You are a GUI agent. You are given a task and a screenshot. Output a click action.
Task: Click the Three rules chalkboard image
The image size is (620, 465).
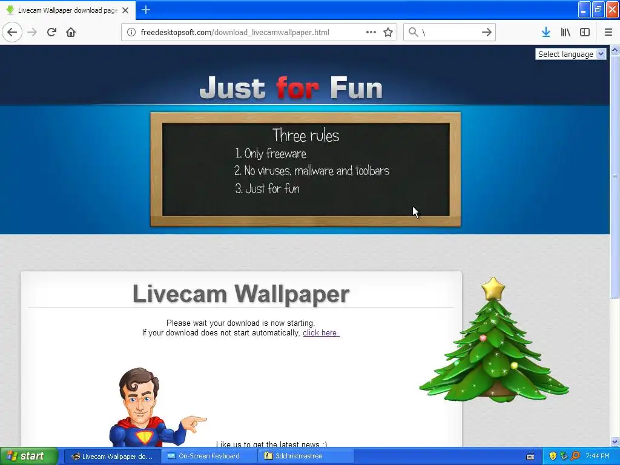tap(306, 170)
